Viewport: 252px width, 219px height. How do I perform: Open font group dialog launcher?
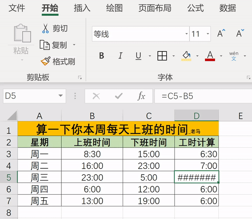click(249, 78)
